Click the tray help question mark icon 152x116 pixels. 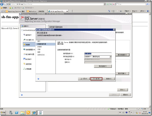pyautogui.click(x=126, y=112)
